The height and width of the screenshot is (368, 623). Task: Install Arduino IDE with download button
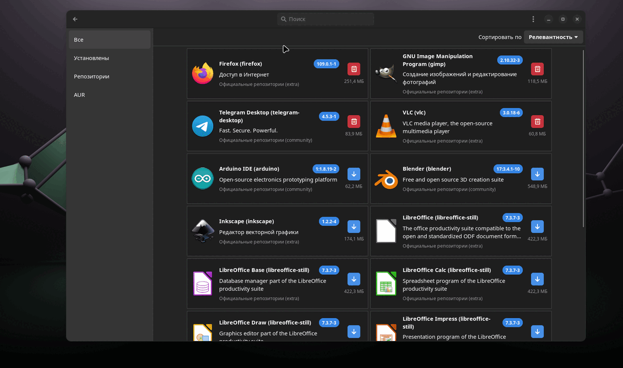click(354, 174)
